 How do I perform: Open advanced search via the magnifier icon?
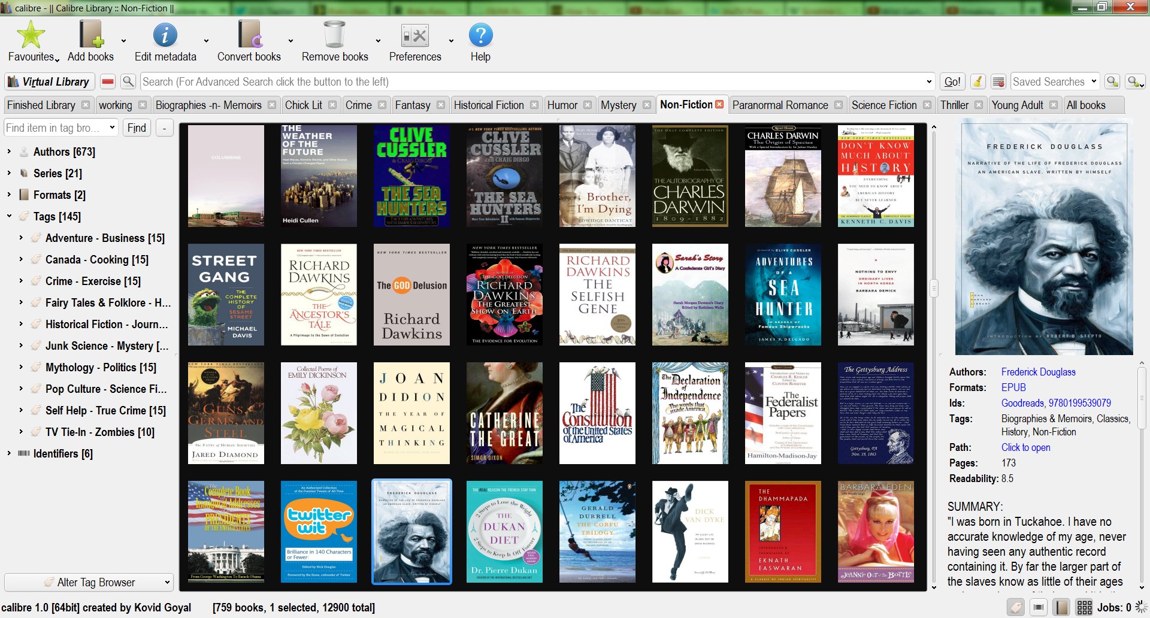click(x=128, y=81)
